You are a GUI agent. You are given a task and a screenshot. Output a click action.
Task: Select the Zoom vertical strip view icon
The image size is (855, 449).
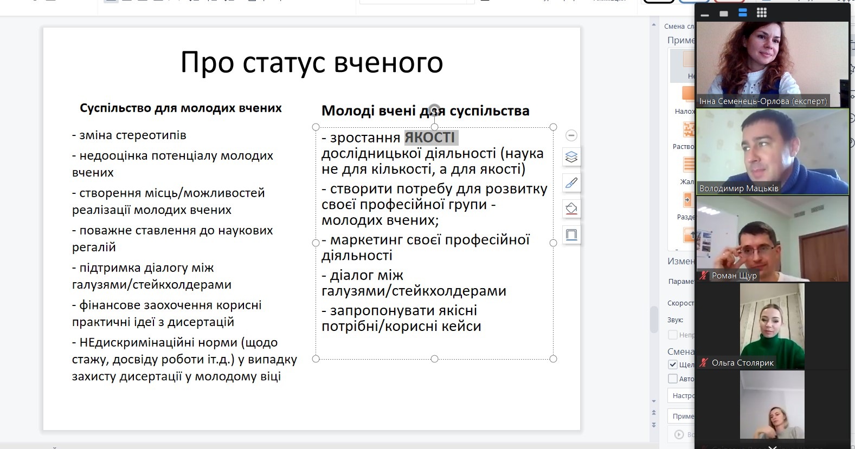pos(743,13)
